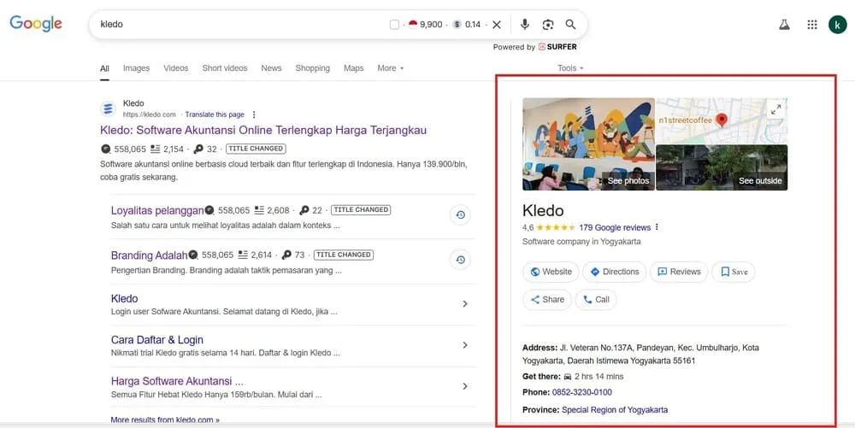Click the Website button in Kledo panel
Image resolution: width=855 pixels, height=428 pixels.
point(551,272)
